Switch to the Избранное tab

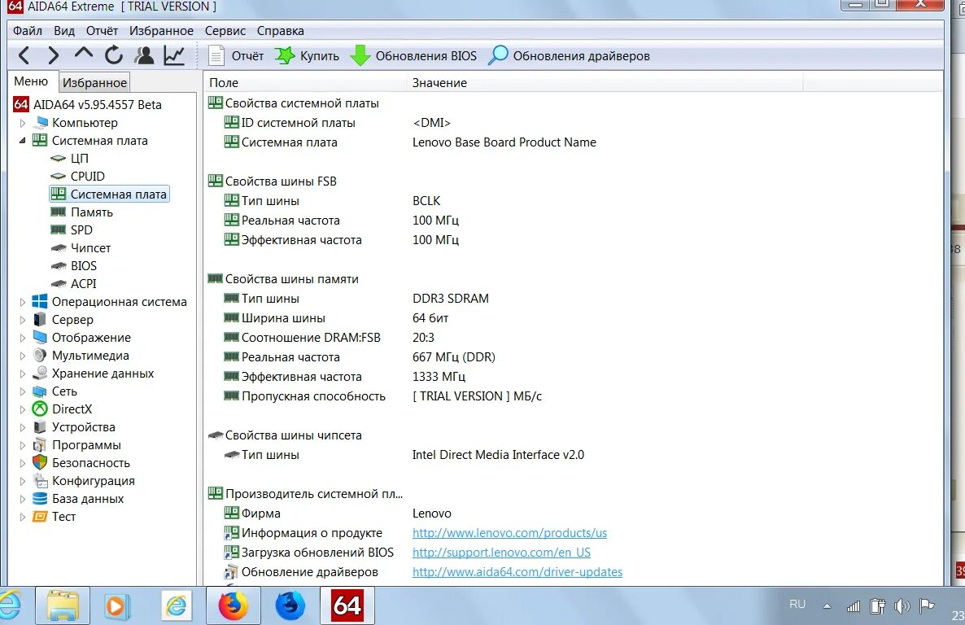[94, 81]
